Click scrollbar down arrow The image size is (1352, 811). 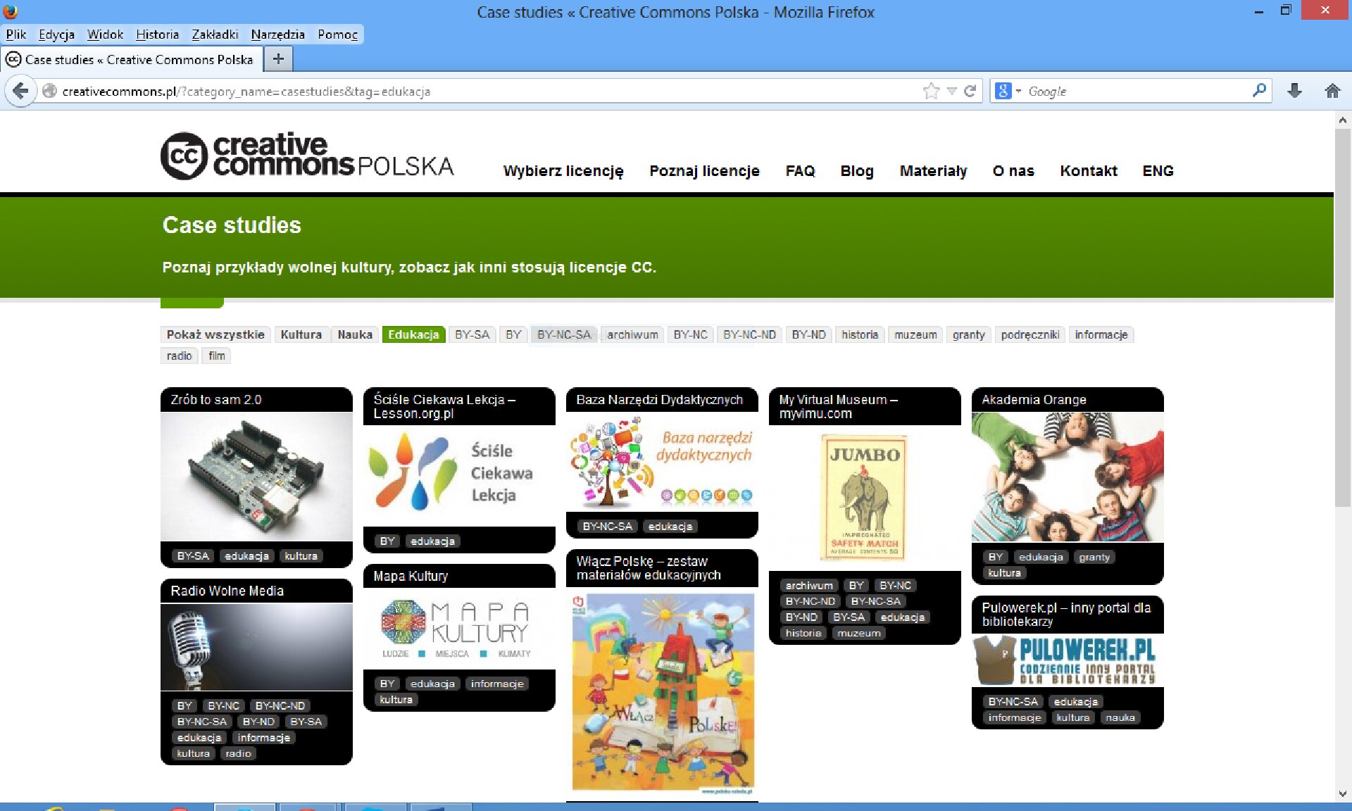(1342, 793)
